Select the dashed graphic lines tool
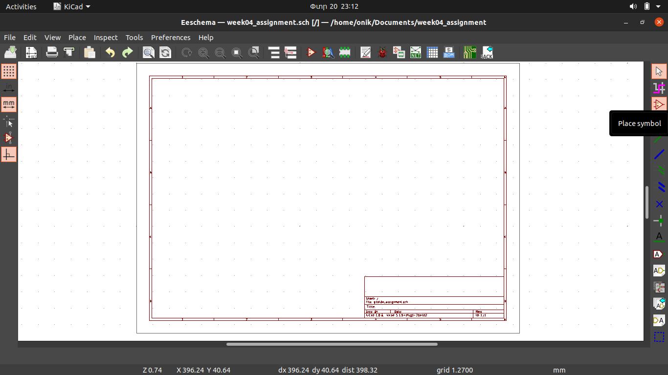Viewport: 668px width, 375px height. tap(659, 337)
